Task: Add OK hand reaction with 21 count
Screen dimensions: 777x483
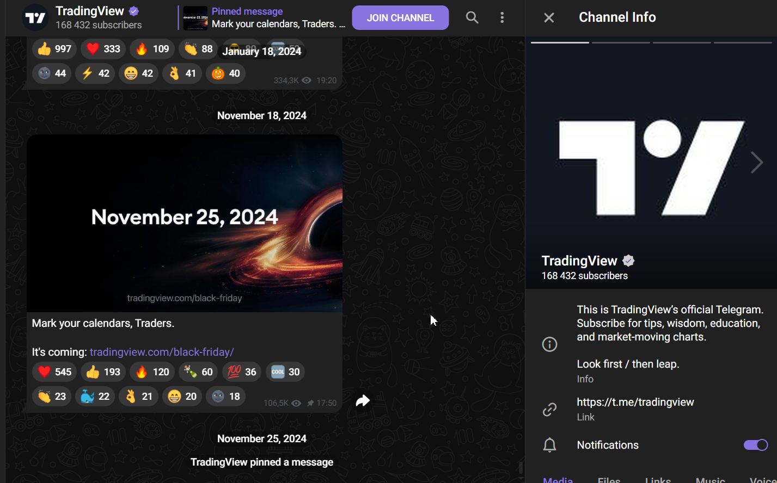Action: click(138, 397)
